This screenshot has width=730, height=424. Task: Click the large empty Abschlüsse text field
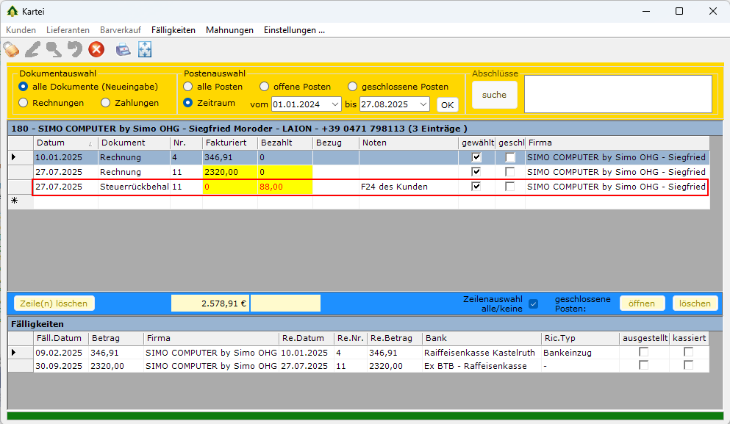tap(618, 94)
